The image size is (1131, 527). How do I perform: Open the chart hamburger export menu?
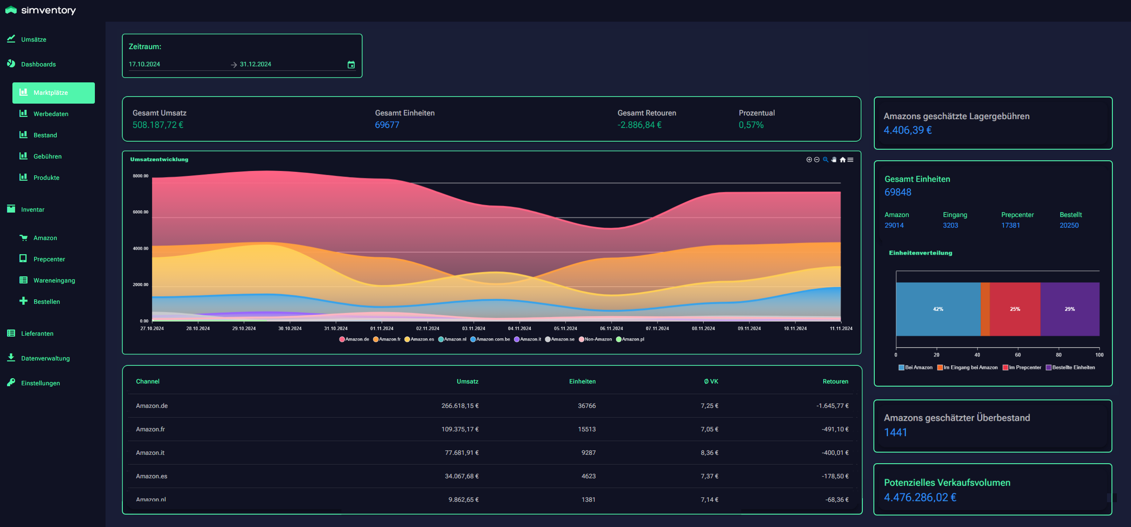tap(850, 160)
